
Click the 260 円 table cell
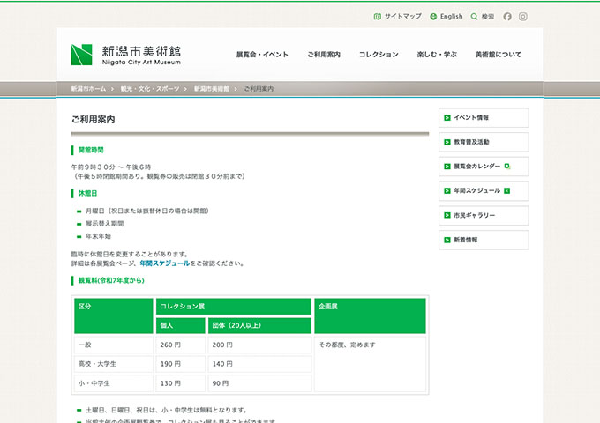pyautogui.click(x=180, y=345)
